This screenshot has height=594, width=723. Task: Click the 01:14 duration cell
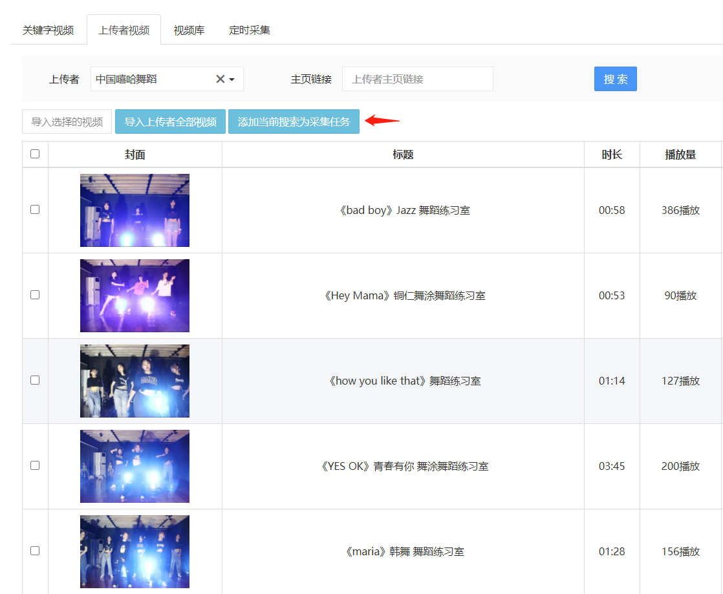612,381
